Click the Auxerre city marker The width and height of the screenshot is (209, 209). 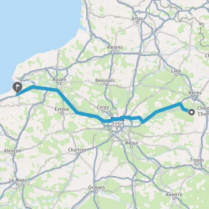click(174, 198)
